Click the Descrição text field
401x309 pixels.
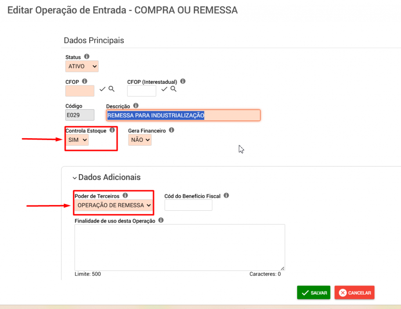point(183,116)
